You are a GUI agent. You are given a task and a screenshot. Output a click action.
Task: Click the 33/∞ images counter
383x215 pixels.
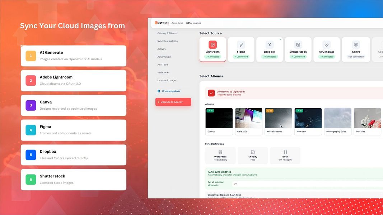pos(193,23)
